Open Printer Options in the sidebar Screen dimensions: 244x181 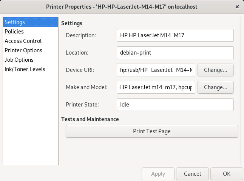coord(30,50)
